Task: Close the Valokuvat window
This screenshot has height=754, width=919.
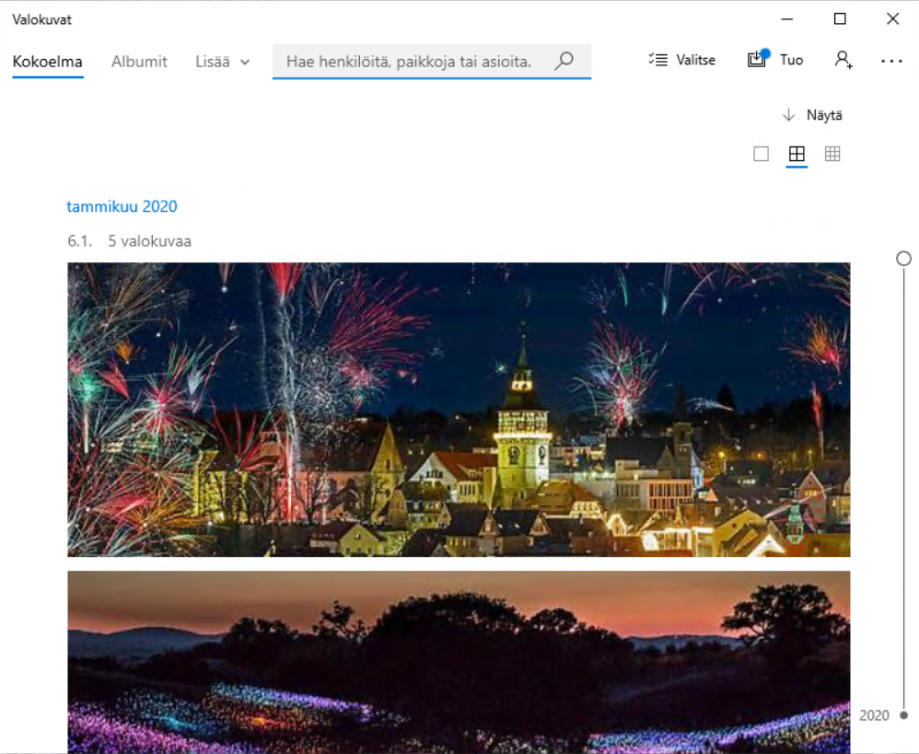Action: [x=892, y=18]
